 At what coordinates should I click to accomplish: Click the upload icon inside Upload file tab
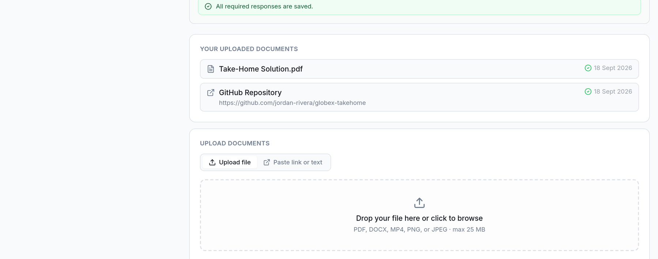(212, 162)
